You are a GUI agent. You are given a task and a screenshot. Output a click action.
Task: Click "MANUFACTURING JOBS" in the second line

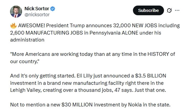point(54,33)
